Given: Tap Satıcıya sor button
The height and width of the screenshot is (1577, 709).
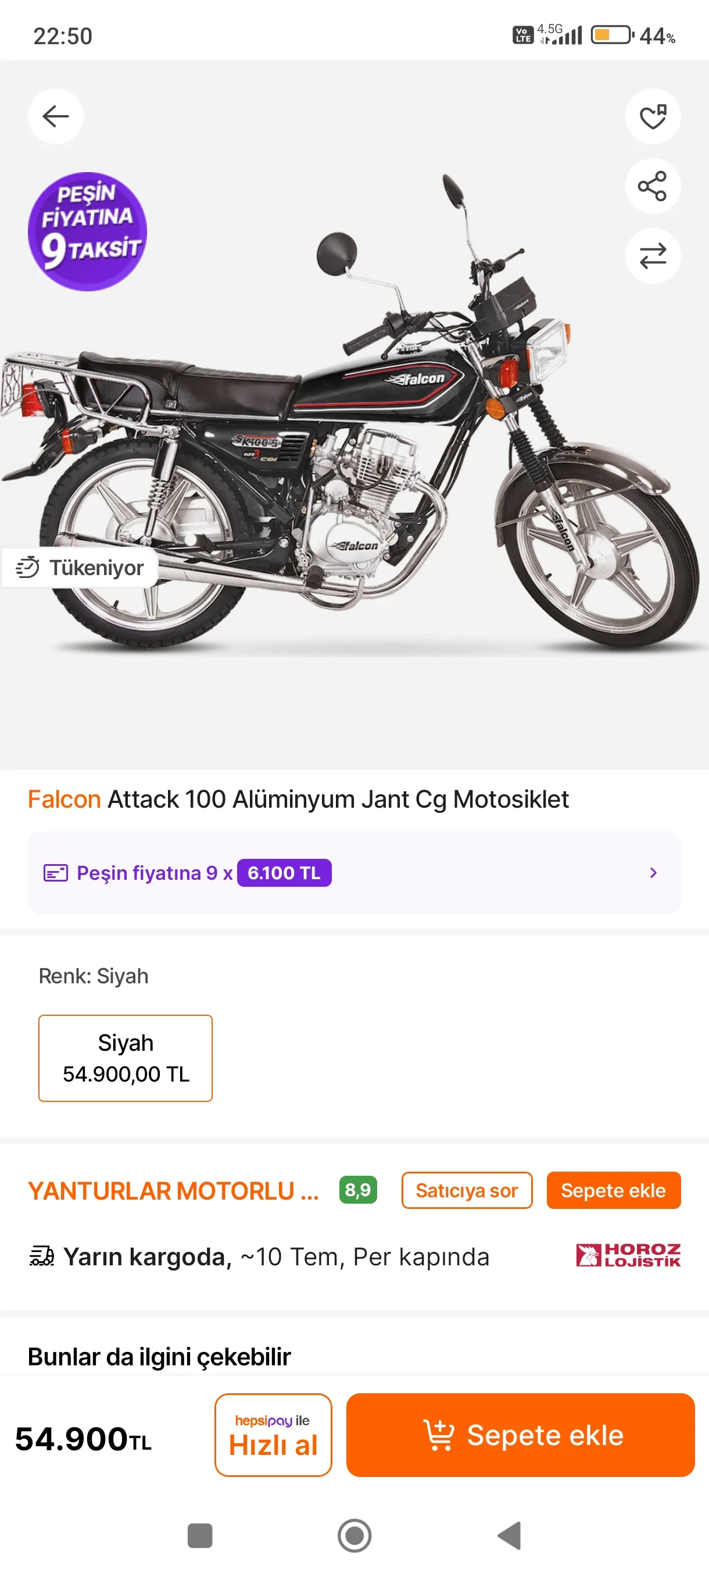Looking at the screenshot, I should (x=466, y=1190).
